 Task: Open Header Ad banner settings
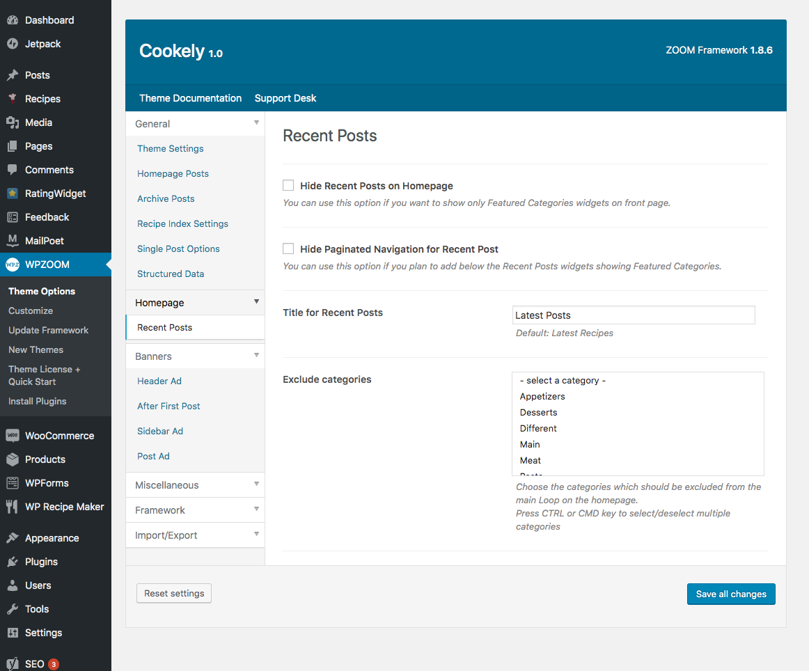[159, 381]
